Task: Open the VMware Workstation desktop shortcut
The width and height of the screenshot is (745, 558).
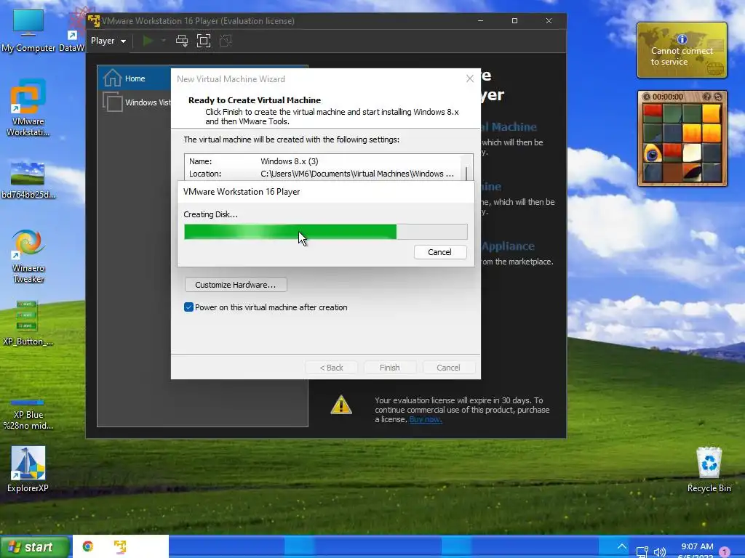Action: coord(28,108)
